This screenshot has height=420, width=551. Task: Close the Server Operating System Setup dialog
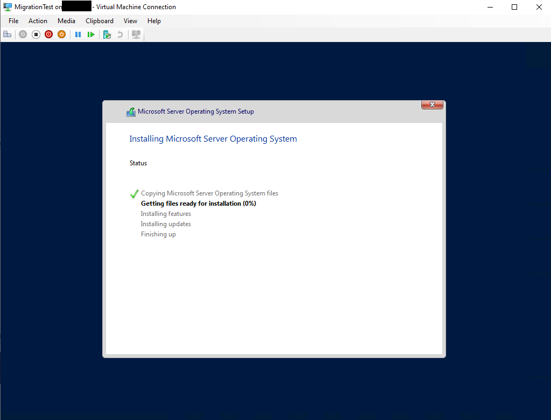coord(432,104)
